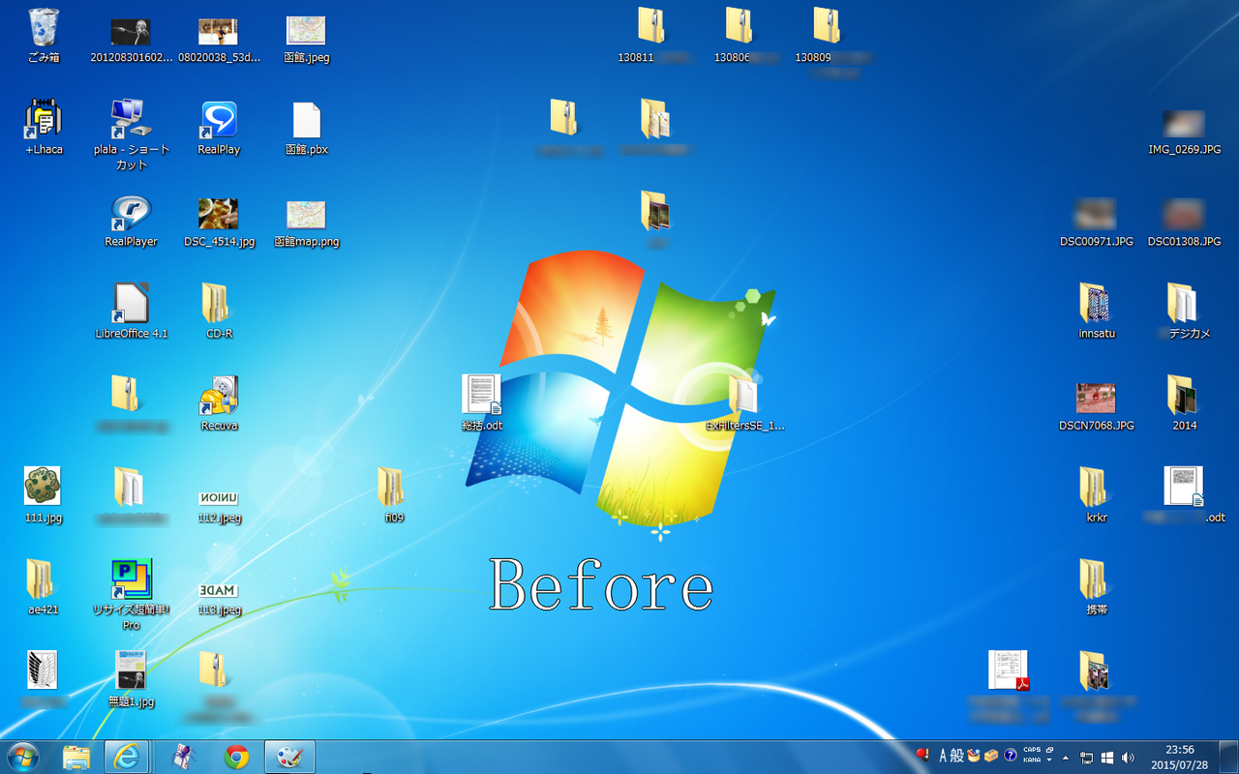Open the 携帯 folder
This screenshot has height=774, width=1239.
[x=1094, y=579]
